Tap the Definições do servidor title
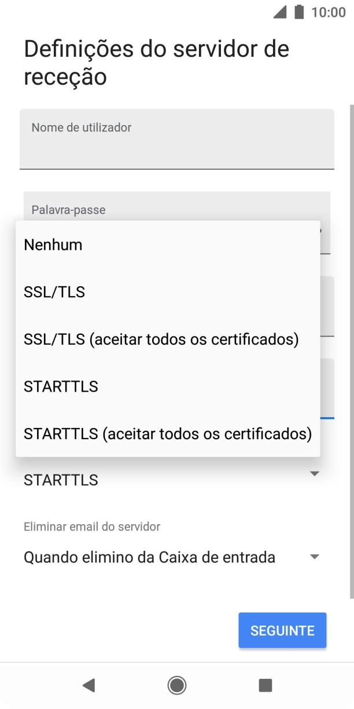Screen dimensions: 354x709 156,62
